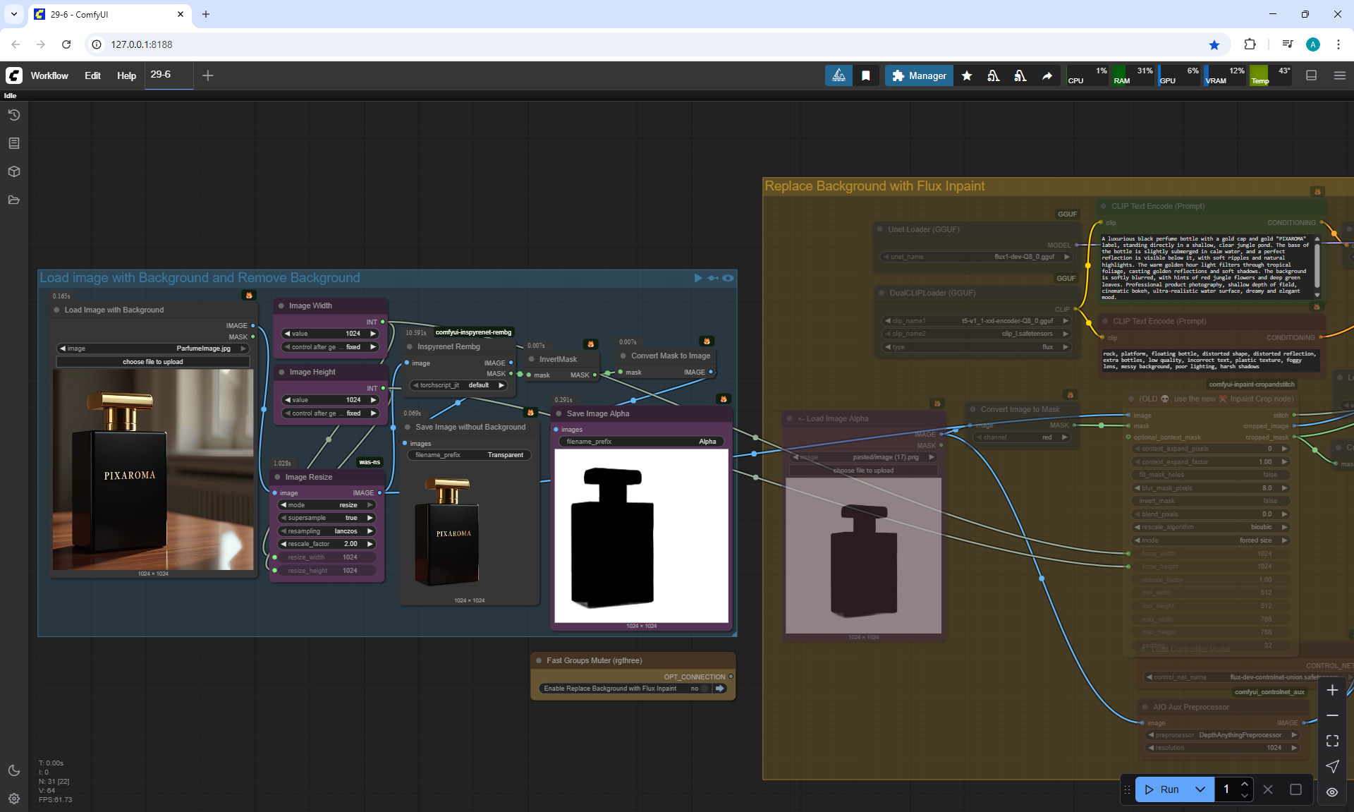The image size is (1354, 812).
Task: Open the queue history sidebar icon
Action: pyautogui.click(x=13, y=115)
